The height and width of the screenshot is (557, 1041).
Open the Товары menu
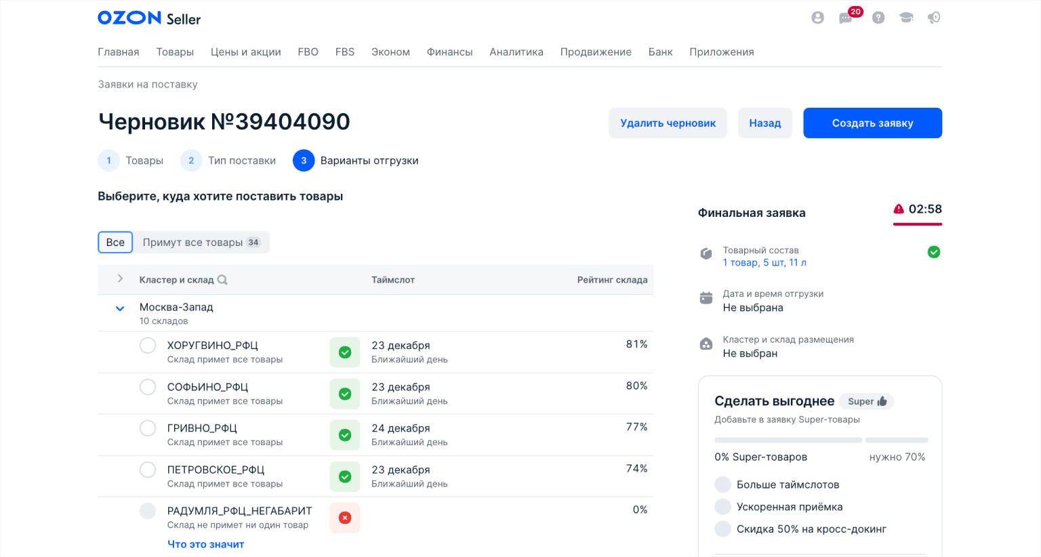(175, 52)
